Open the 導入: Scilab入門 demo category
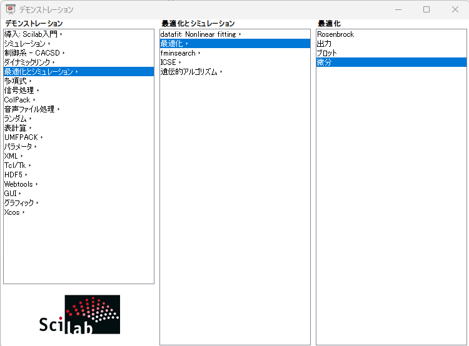This screenshot has height=346, width=469. [33, 34]
